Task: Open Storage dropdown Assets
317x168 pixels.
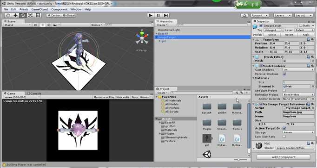Action: point(298,132)
